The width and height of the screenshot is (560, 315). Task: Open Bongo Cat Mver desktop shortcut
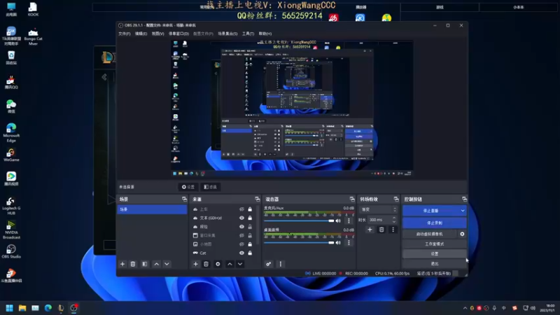click(33, 36)
